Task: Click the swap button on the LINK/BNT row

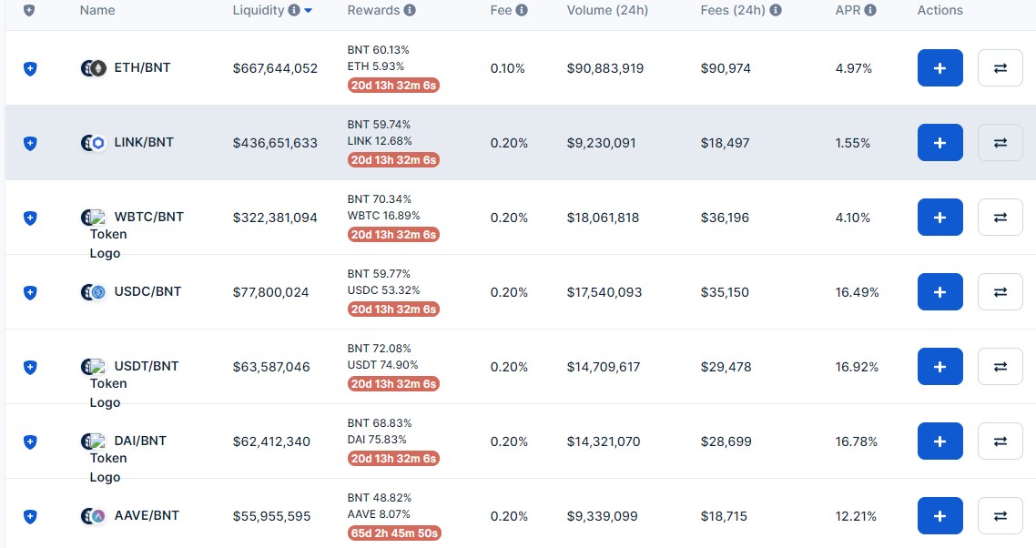Action: point(1000,142)
